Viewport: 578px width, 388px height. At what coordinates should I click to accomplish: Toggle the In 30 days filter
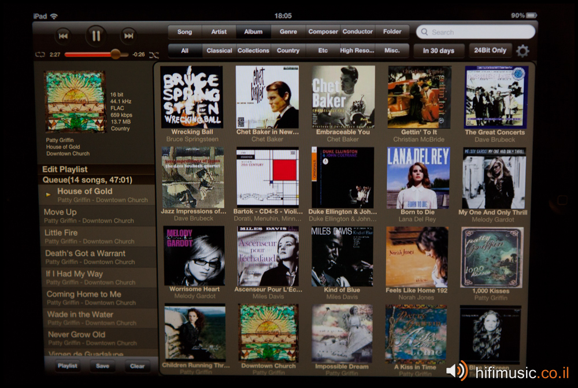(439, 51)
